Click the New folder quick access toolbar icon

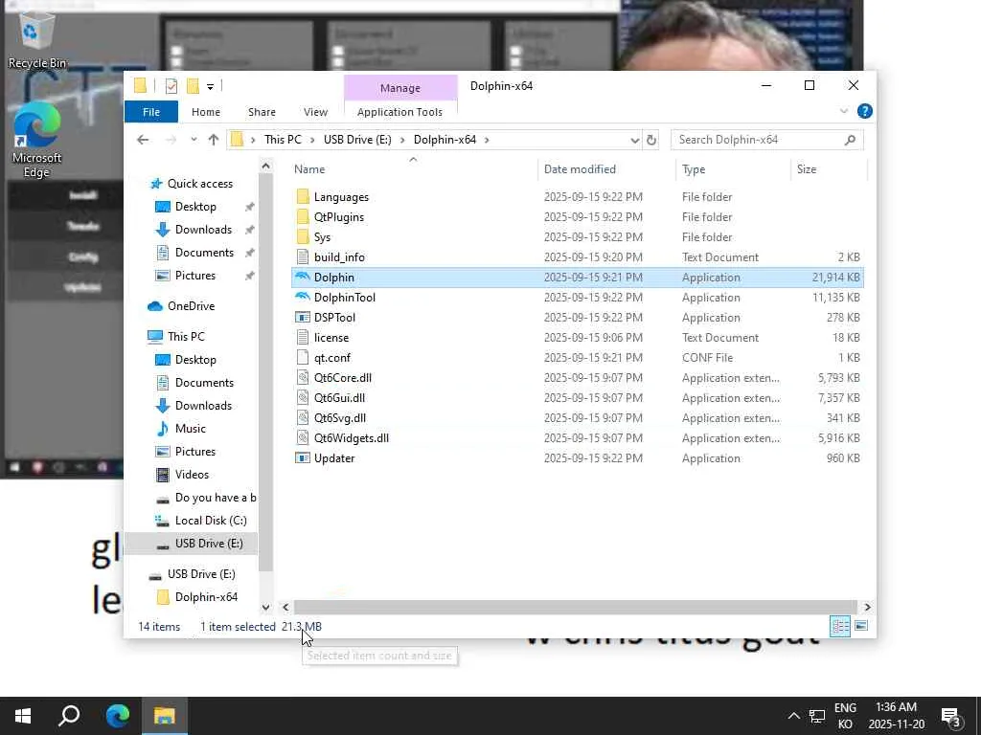[193, 86]
